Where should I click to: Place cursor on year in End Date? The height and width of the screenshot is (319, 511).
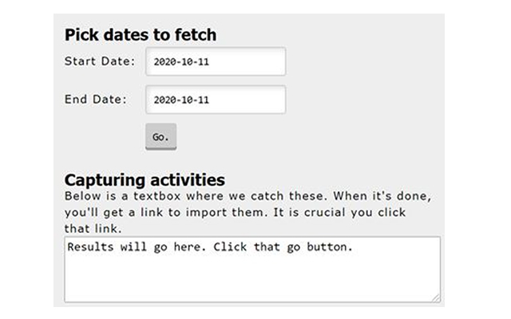coord(165,100)
